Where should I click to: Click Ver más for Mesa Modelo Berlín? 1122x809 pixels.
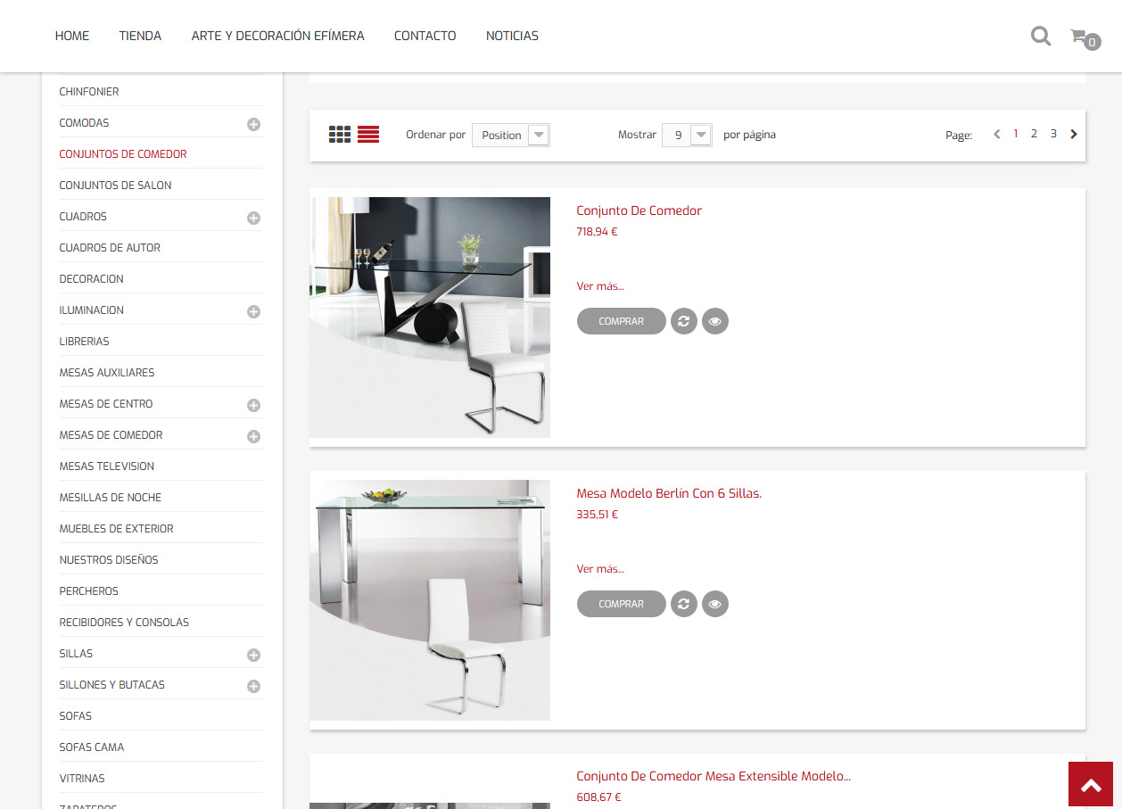point(600,569)
